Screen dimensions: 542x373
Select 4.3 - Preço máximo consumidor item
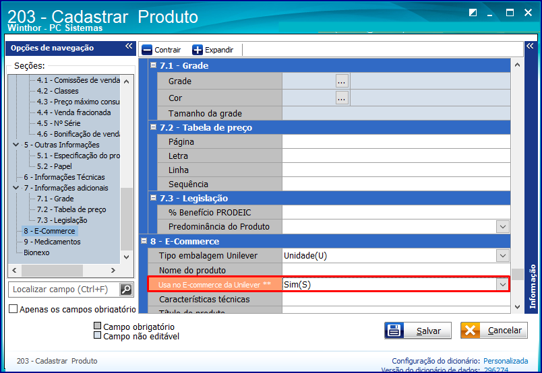[78, 102]
